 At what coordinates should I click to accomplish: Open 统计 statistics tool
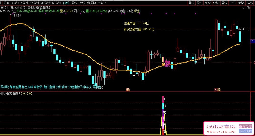click(216, 3)
